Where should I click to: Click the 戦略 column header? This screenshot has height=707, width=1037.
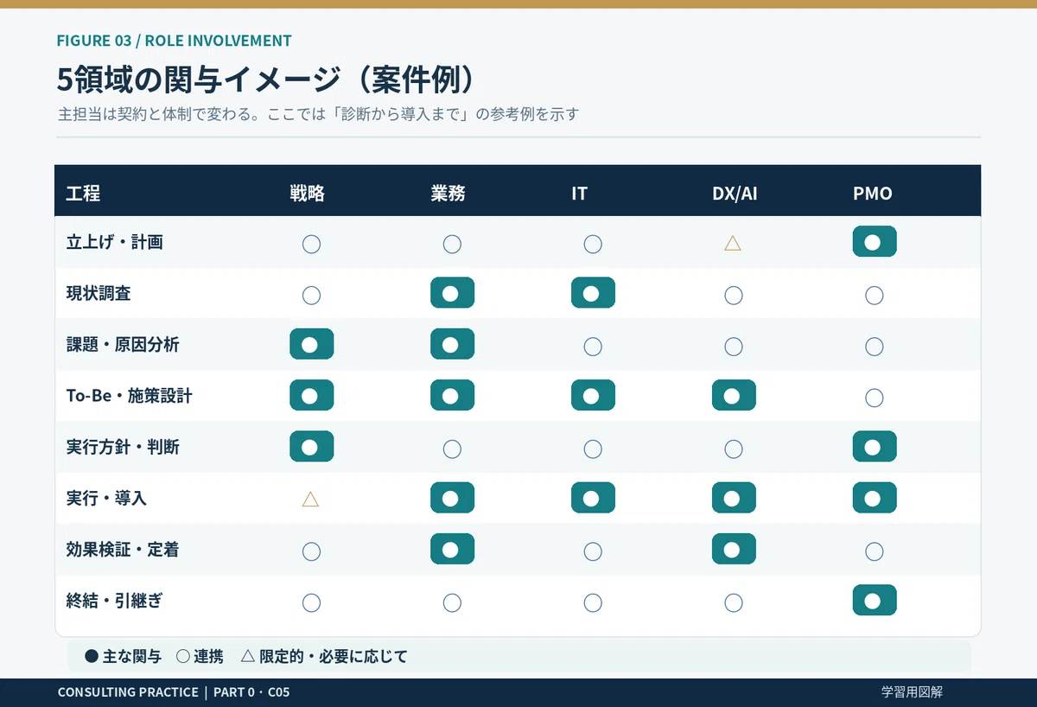coord(308,194)
